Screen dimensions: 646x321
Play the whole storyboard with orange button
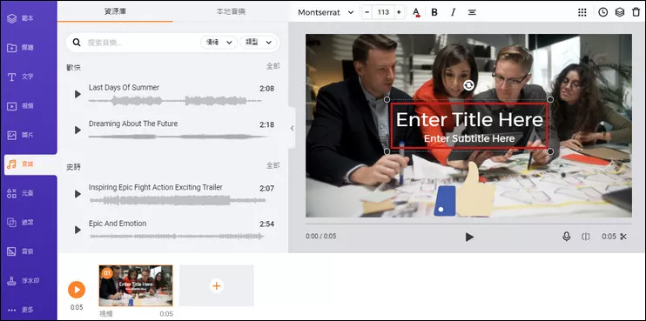tap(77, 290)
